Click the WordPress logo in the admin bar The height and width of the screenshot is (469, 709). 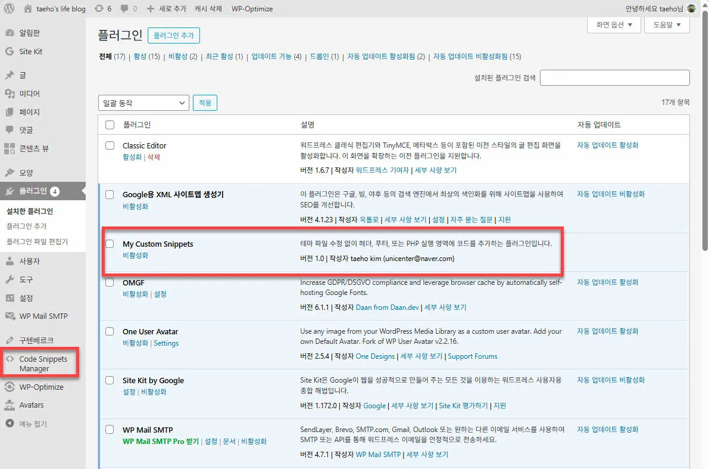[x=8, y=8]
